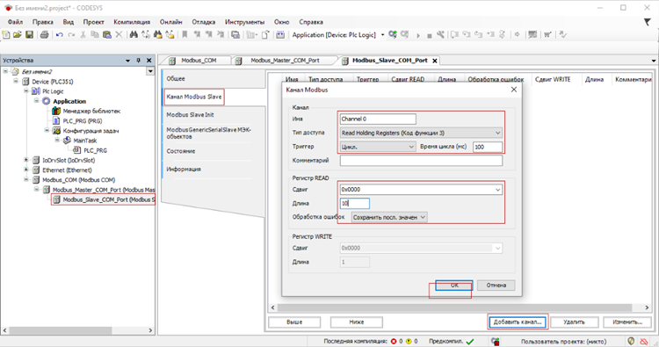The image size is (659, 347).
Task: Close the Устройства panel
Action: pos(148,61)
